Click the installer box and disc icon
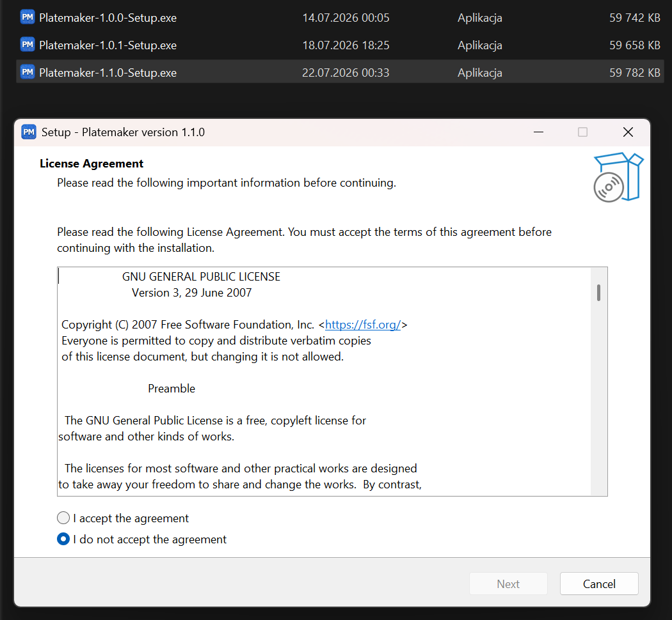 [618, 177]
